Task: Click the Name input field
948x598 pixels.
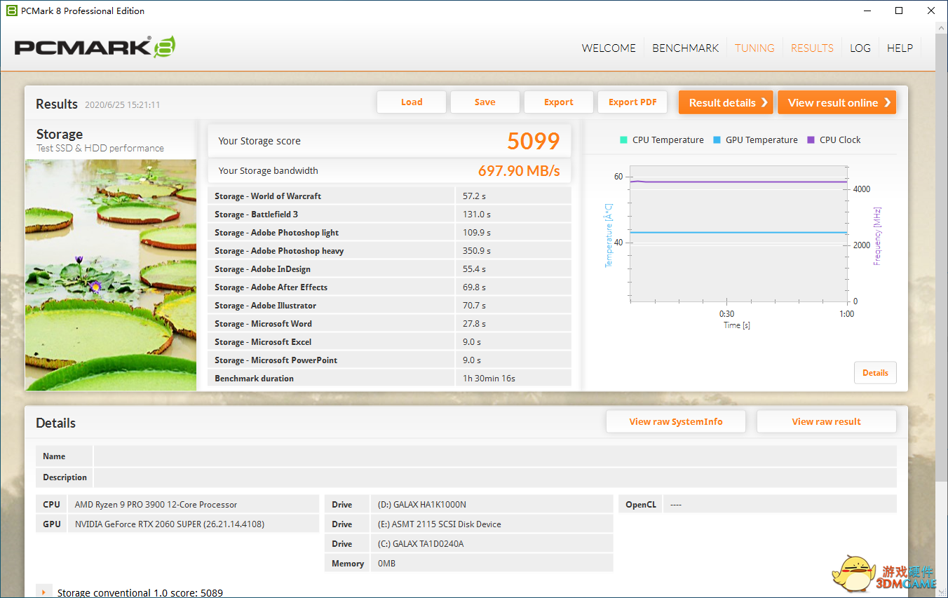Action: click(495, 456)
